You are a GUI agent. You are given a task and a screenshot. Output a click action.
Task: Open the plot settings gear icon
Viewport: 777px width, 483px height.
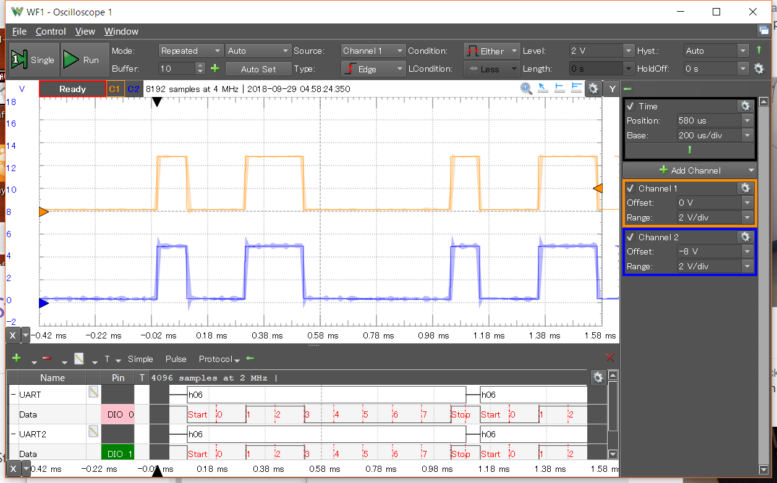(x=593, y=88)
